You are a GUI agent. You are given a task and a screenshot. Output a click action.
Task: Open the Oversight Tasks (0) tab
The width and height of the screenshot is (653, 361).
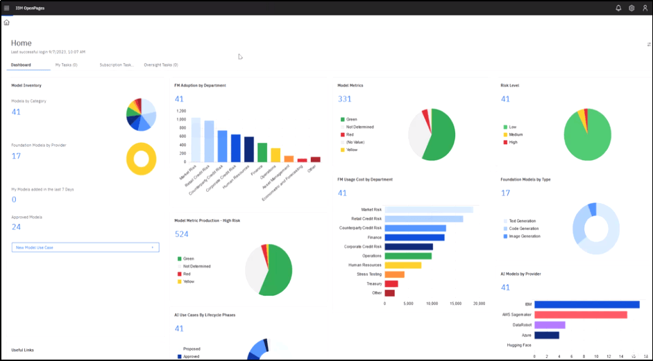(161, 65)
